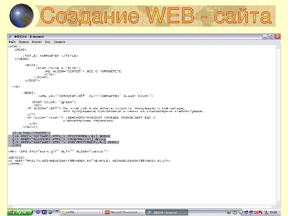Click the RU language indicator
This screenshot has width=288, height=216.
point(229,212)
